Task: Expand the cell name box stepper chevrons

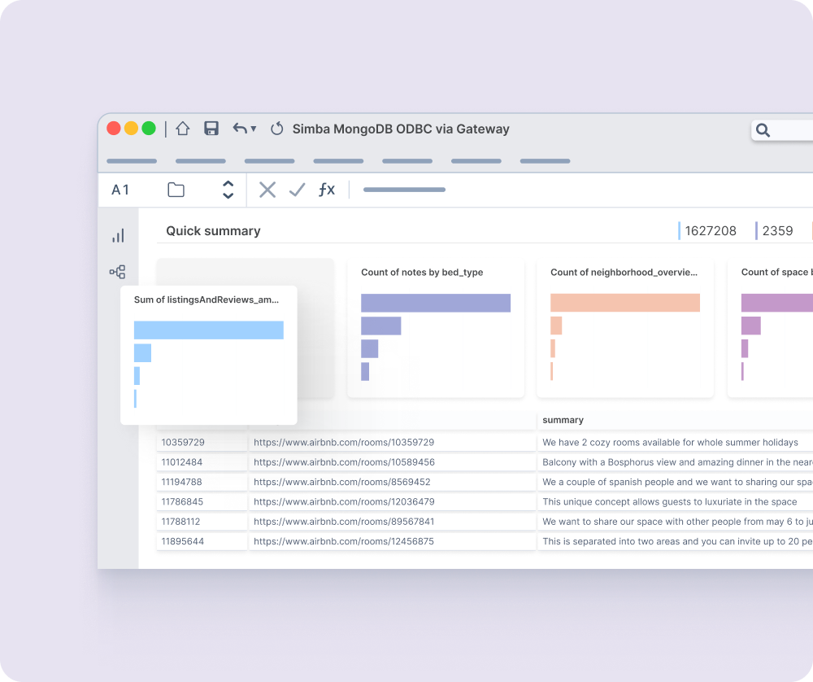Action: pos(228,190)
